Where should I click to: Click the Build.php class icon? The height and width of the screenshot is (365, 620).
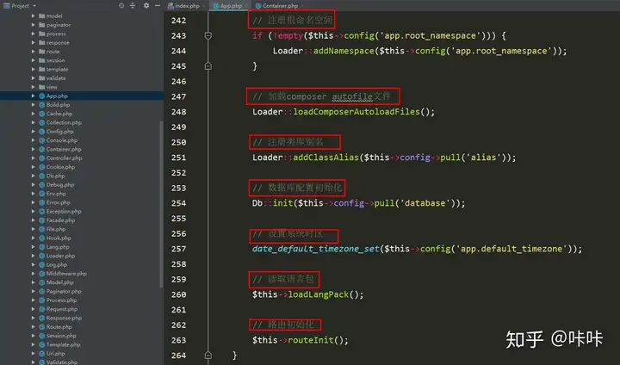click(42, 105)
